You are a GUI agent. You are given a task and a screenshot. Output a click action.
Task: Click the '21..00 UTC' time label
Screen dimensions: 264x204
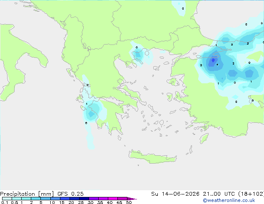coord(219,194)
